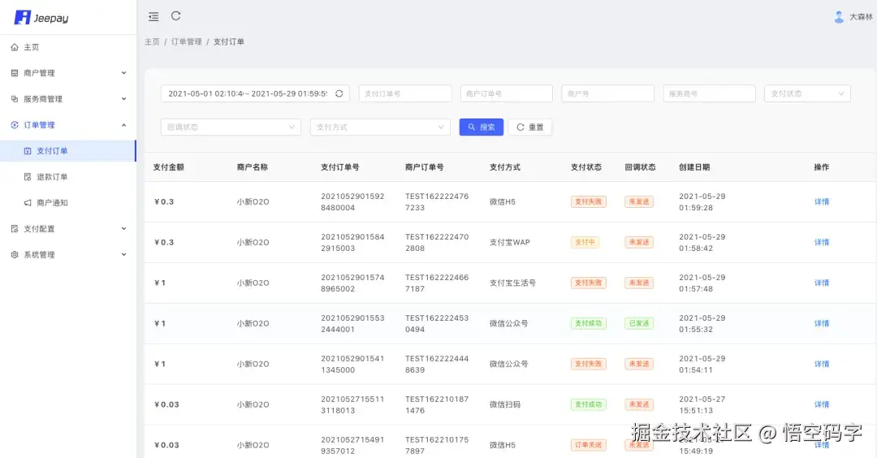The image size is (877, 458).
Task: Open 详情 for the 微信扫码 order
Action: tap(822, 405)
